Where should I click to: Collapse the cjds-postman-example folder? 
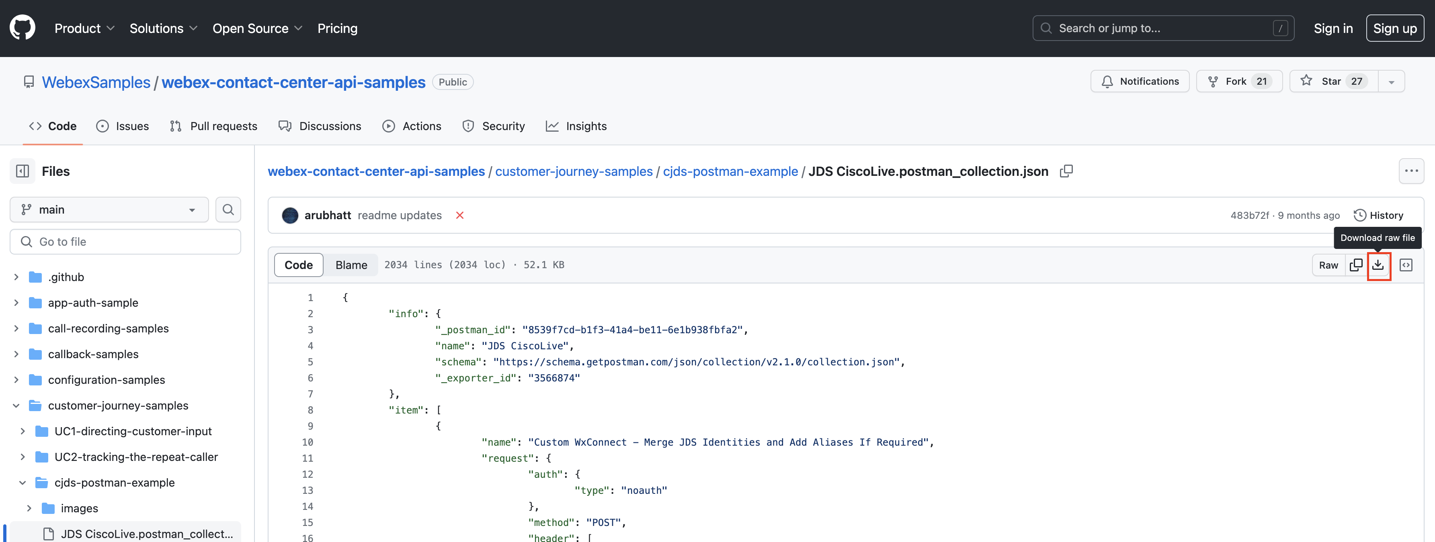pos(23,483)
